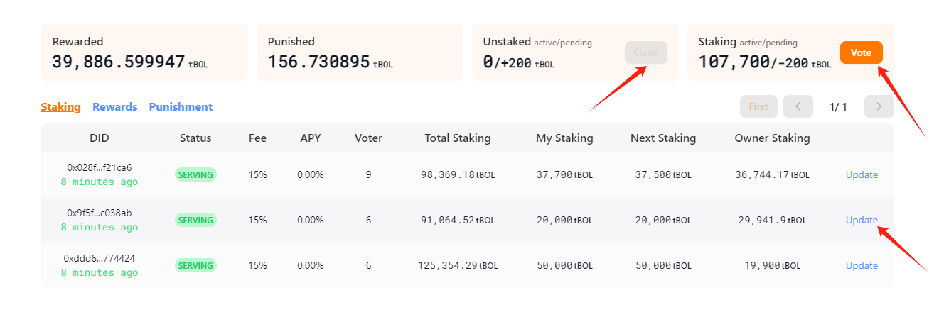Viewport: 939px width, 317px height.
Task: Open the Punishment tab
Action: pyautogui.click(x=181, y=107)
